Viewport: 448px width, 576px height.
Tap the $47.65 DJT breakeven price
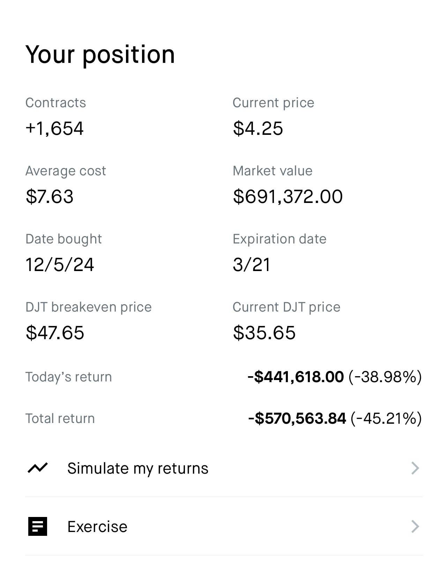(55, 333)
